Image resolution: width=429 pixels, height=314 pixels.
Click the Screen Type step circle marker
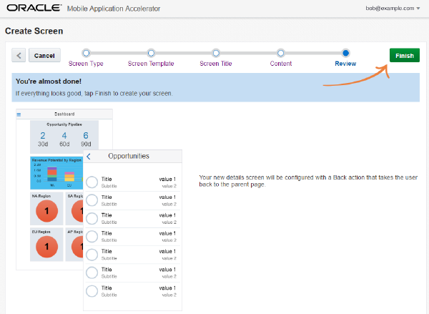(86, 53)
